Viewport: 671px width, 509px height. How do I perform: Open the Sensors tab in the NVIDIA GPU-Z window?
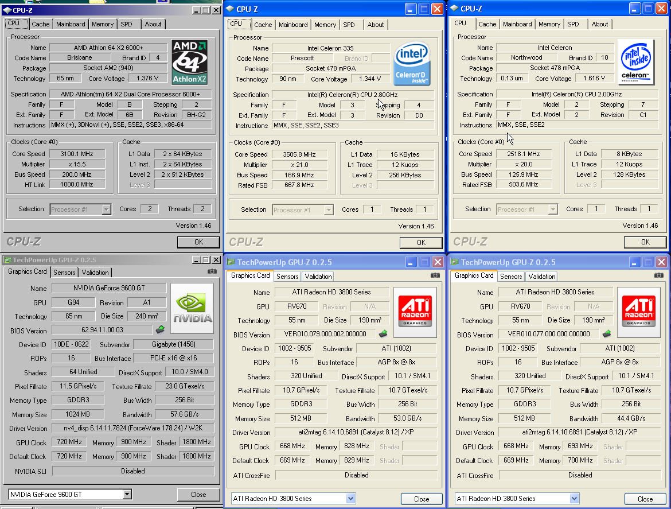click(64, 273)
